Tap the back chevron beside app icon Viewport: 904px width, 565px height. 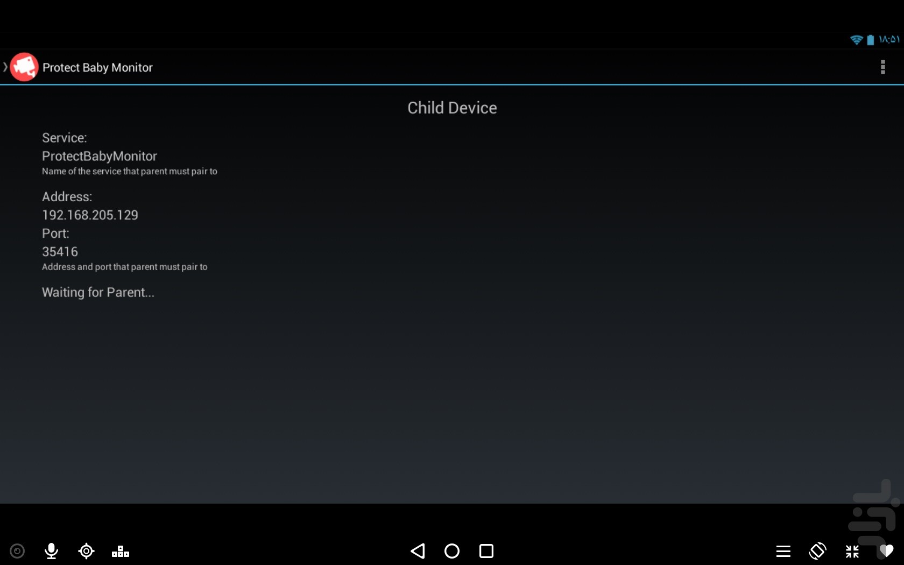point(5,67)
